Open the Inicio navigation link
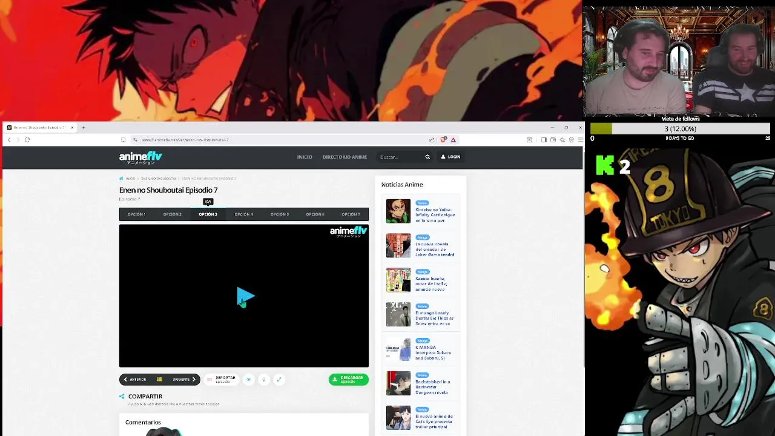 (305, 157)
